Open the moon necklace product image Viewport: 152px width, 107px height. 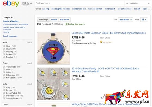(53, 84)
